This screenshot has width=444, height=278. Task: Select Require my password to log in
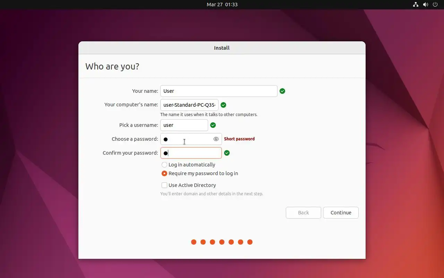coord(200,173)
